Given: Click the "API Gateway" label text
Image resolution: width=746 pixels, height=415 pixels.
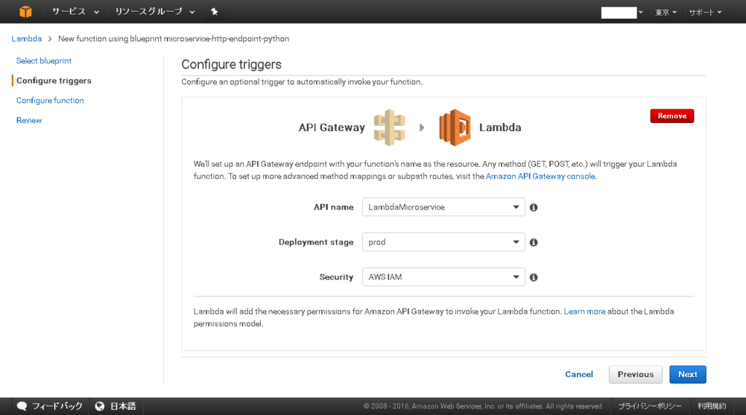Looking at the screenshot, I should click(x=331, y=127).
